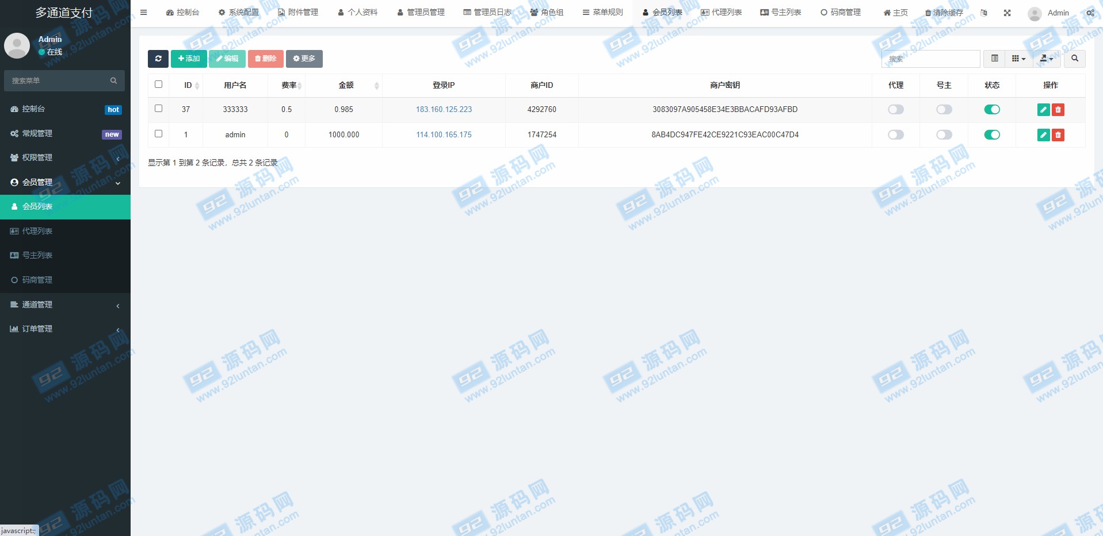Click 主页 home link in header
This screenshot has width=1103, height=536.
[895, 13]
